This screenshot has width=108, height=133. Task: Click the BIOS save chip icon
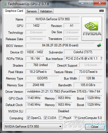click(99, 45)
